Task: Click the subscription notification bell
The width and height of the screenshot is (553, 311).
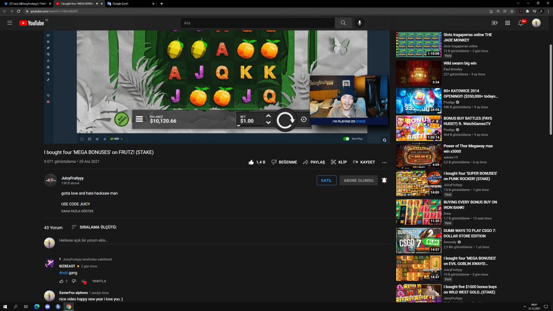Action: click(384, 180)
